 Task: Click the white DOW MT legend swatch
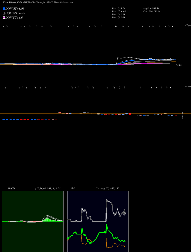tap(4, 13)
